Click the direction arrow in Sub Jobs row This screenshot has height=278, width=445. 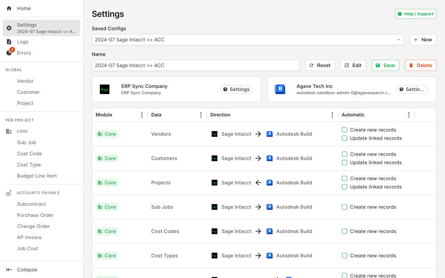(258, 207)
